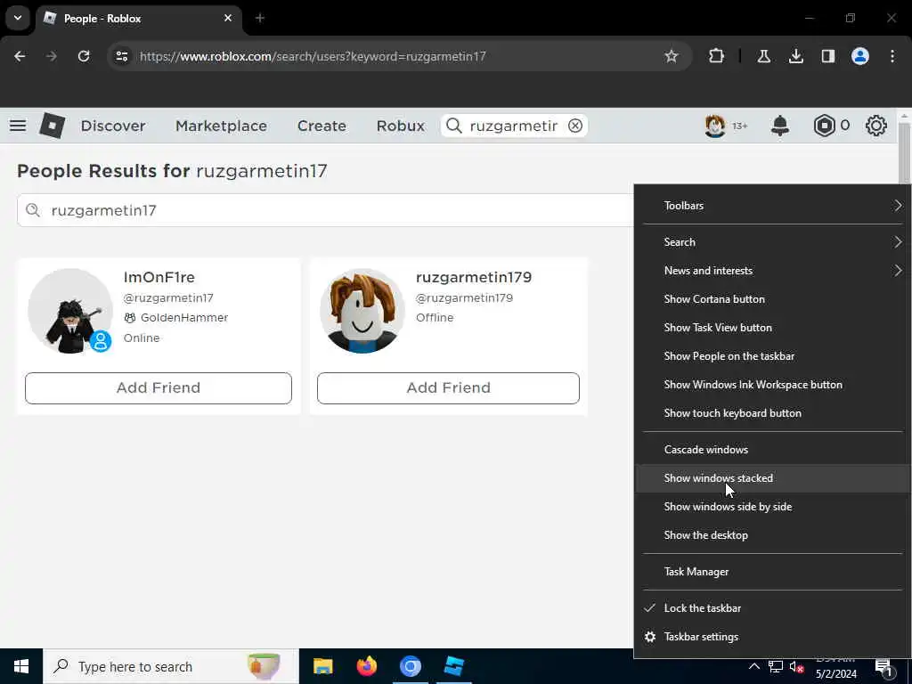Open the Marketplace page
This screenshot has height=684, width=912.
(x=221, y=126)
